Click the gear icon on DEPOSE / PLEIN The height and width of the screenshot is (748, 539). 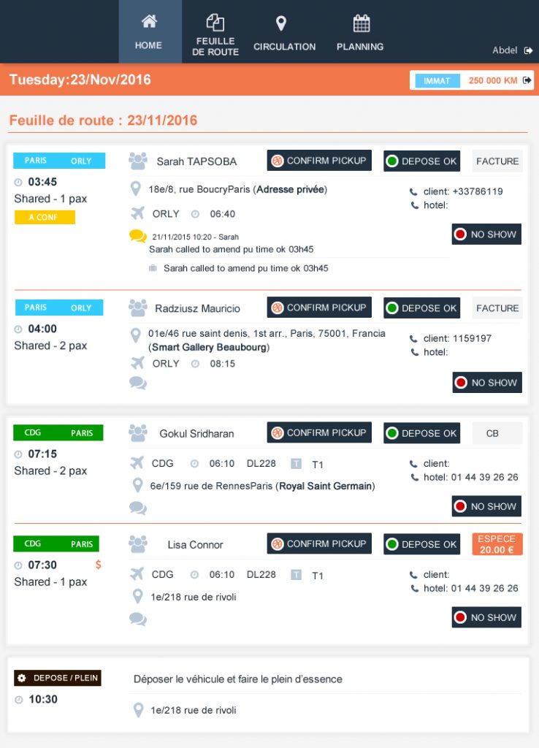coord(21,679)
